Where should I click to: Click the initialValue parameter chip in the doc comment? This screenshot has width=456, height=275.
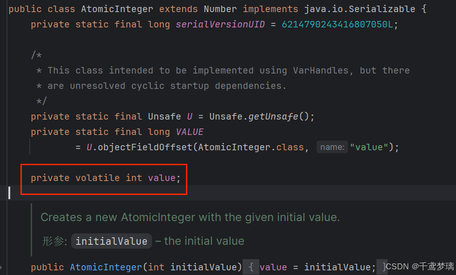112,241
